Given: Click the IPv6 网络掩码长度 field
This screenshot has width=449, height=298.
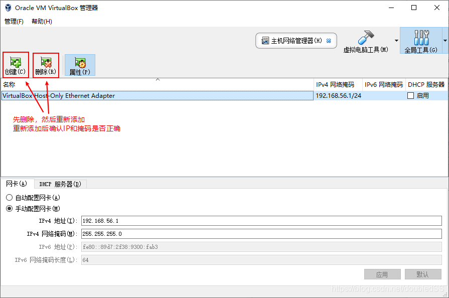Looking at the screenshot, I should pos(261,260).
